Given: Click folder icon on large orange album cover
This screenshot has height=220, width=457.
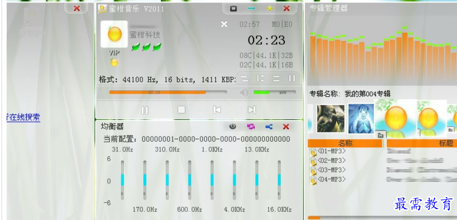Looking at the screenshot, I should coord(380,135).
